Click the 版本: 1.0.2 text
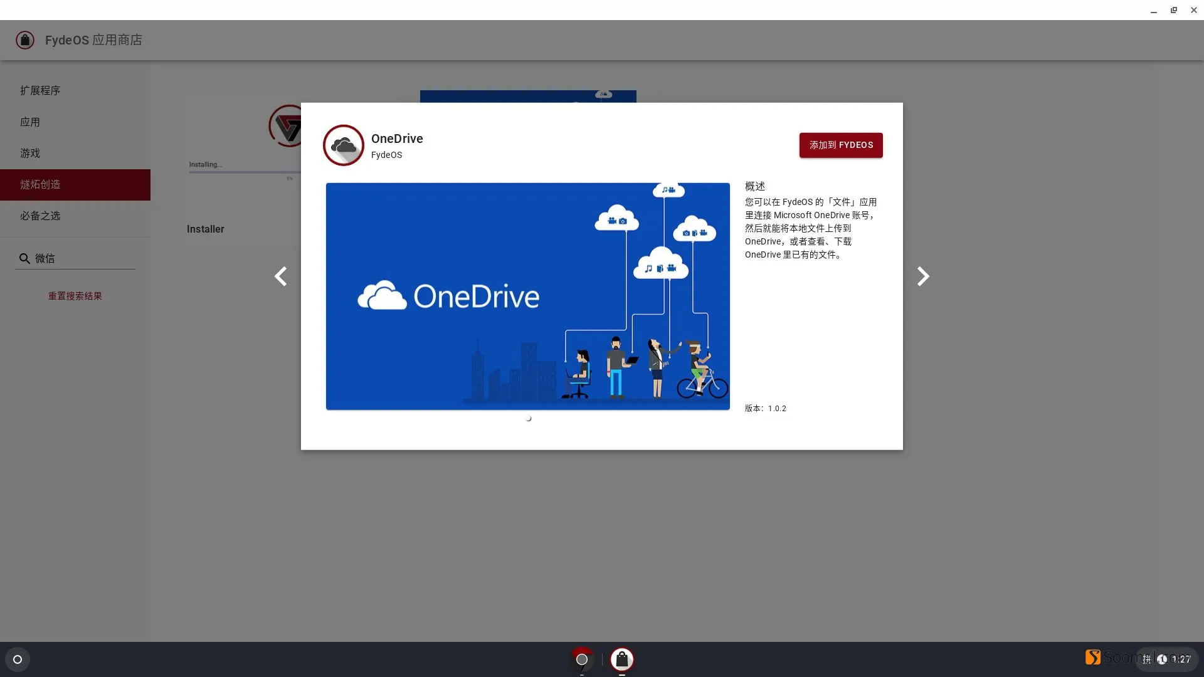This screenshot has height=677, width=1204. point(766,409)
